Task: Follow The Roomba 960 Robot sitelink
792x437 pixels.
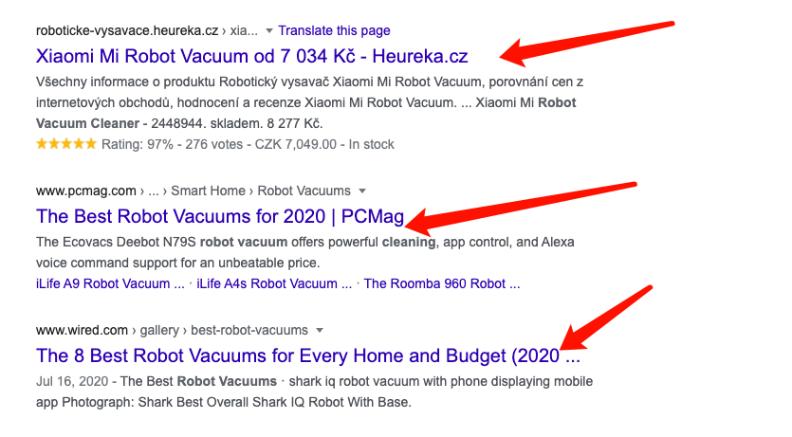Action: click(x=441, y=283)
